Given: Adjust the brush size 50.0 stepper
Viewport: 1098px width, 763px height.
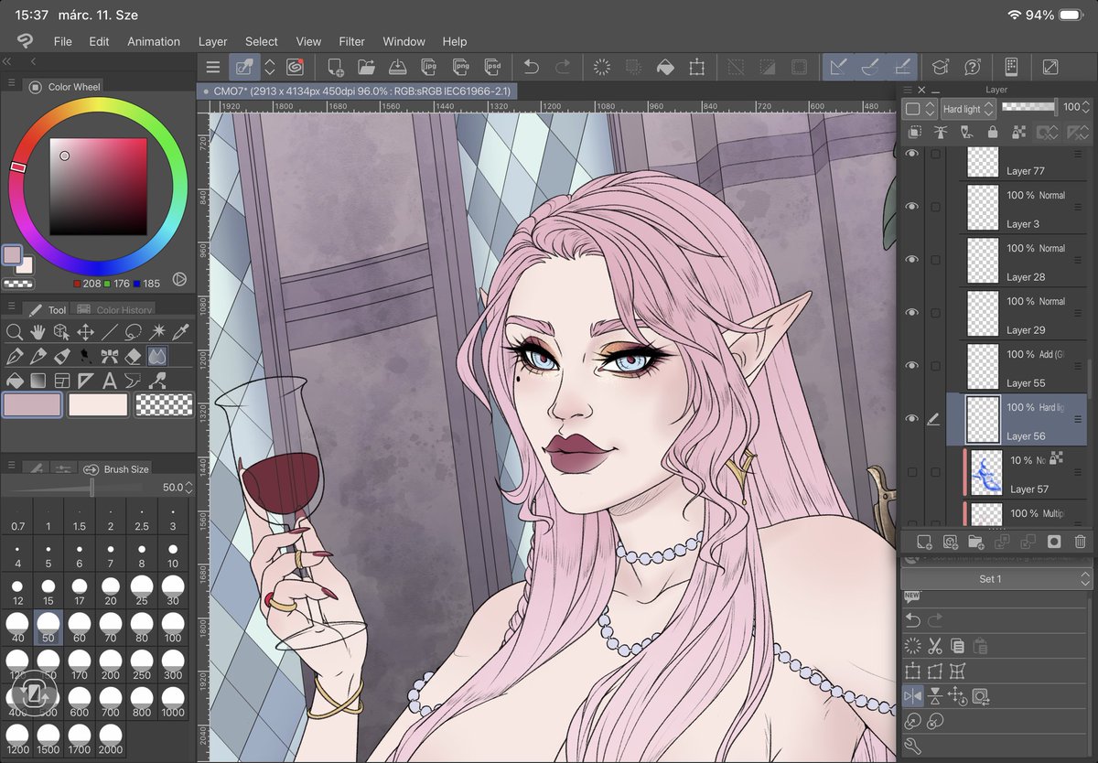Looking at the screenshot, I should [188, 488].
